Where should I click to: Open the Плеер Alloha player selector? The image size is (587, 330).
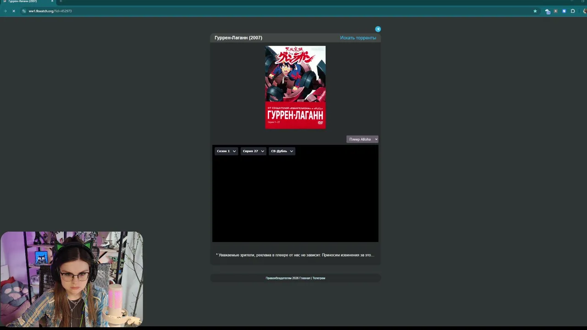[x=362, y=139]
